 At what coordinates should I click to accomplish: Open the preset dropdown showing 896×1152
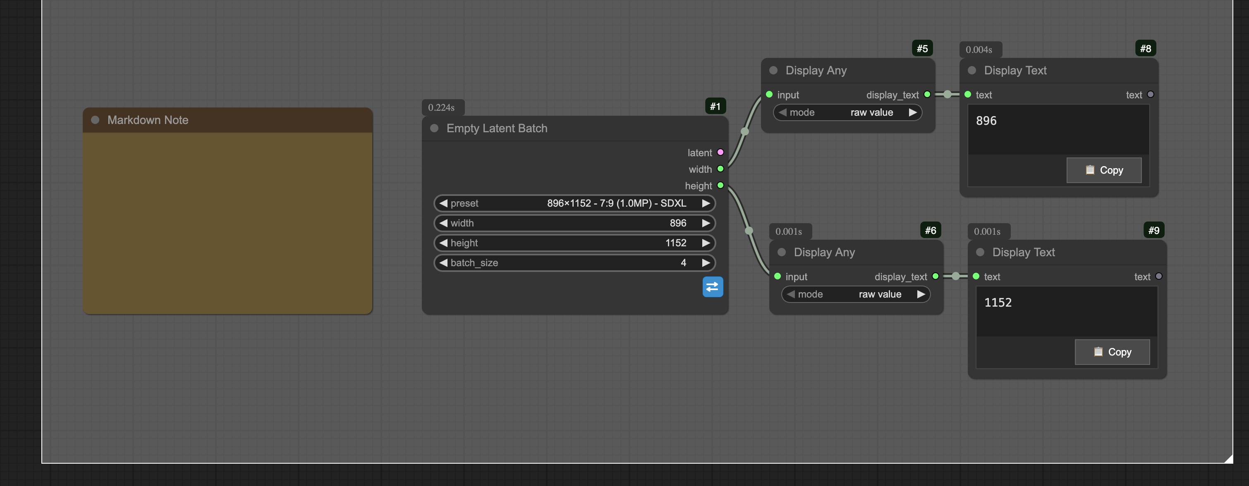click(x=574, y=203)
